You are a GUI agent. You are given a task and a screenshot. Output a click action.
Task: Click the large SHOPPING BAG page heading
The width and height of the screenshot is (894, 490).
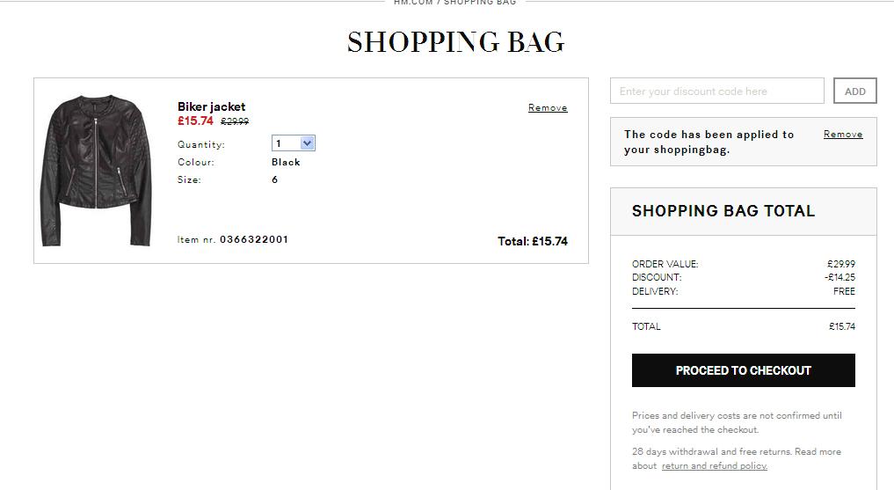455,42
